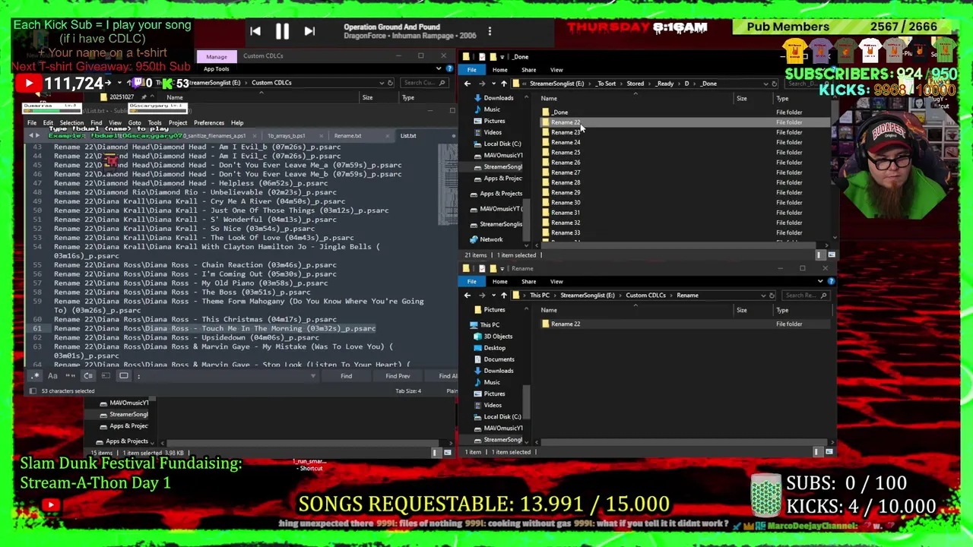Open address dropdown in Custom CDLCs window

coord(381,83)
